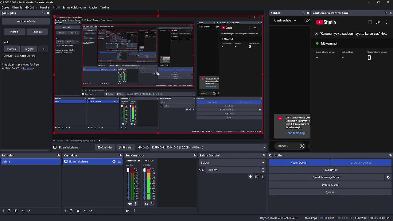Move scene up arrow in Sahneler toolbar
Image resolution: width=393 pixels, height=221 pixels.
23,211
